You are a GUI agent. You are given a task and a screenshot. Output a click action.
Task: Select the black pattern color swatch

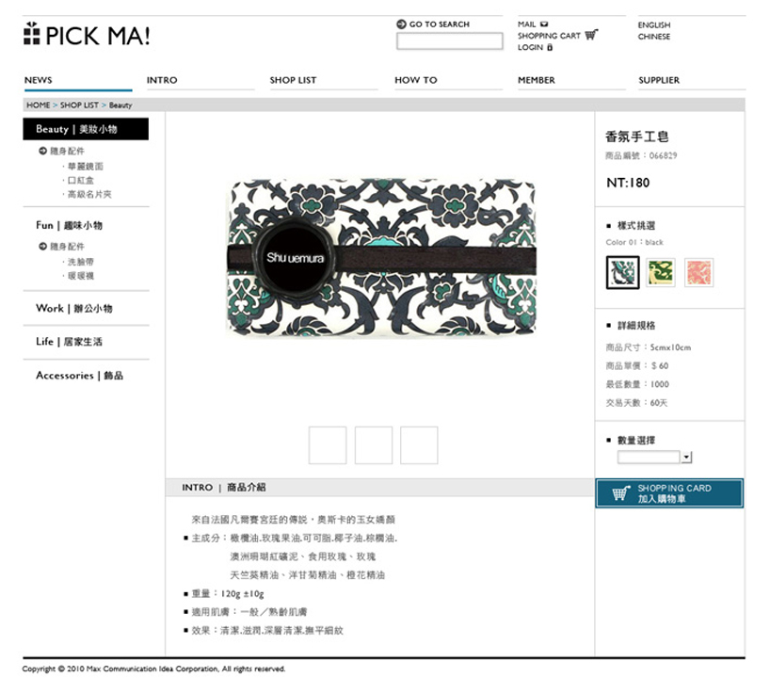[x=622, y=272]
